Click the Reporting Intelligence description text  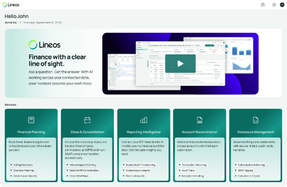(143, 148)
